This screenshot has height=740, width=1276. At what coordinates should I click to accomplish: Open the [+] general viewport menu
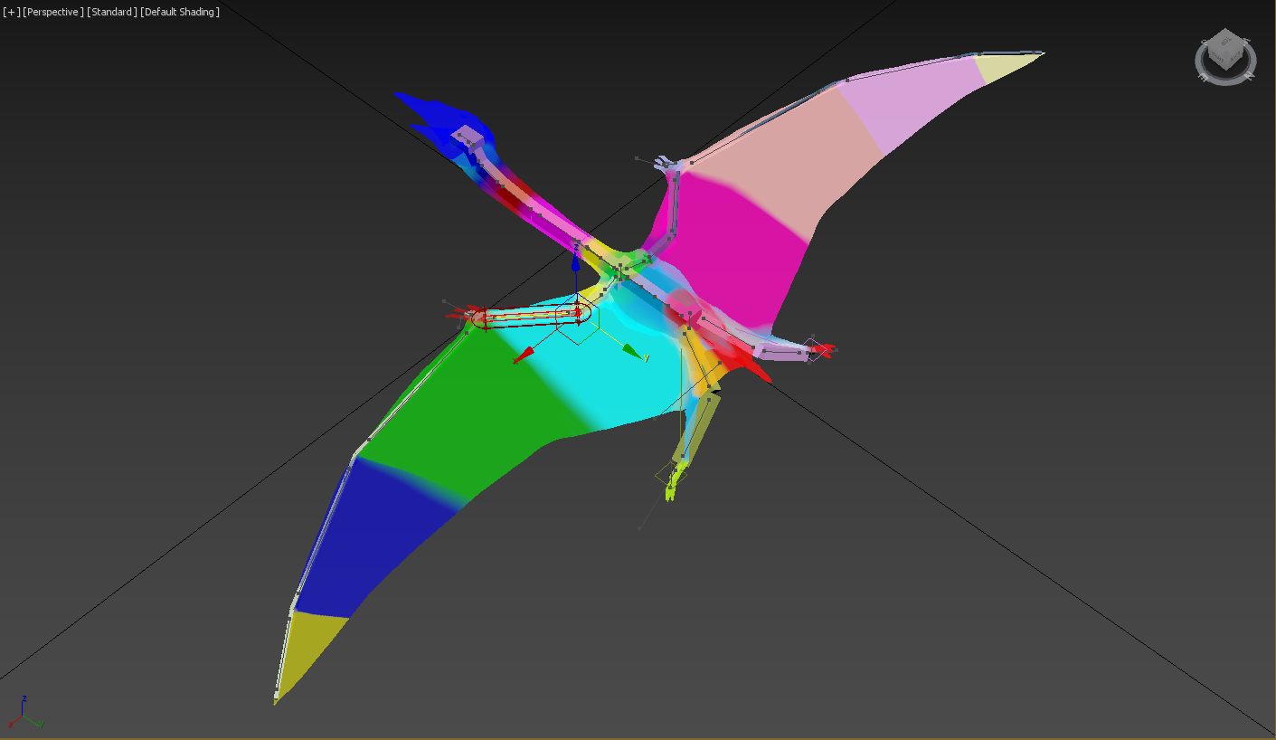[9, 12]
